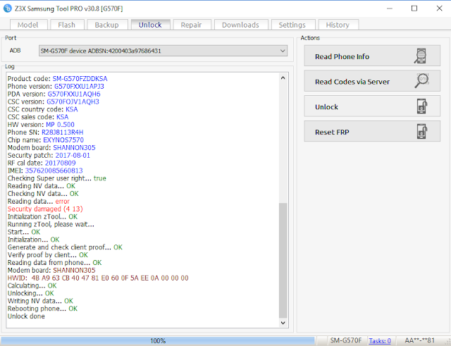
Task: Click PDA version G570FXXU1AQH6
Action: pos(74,94)
